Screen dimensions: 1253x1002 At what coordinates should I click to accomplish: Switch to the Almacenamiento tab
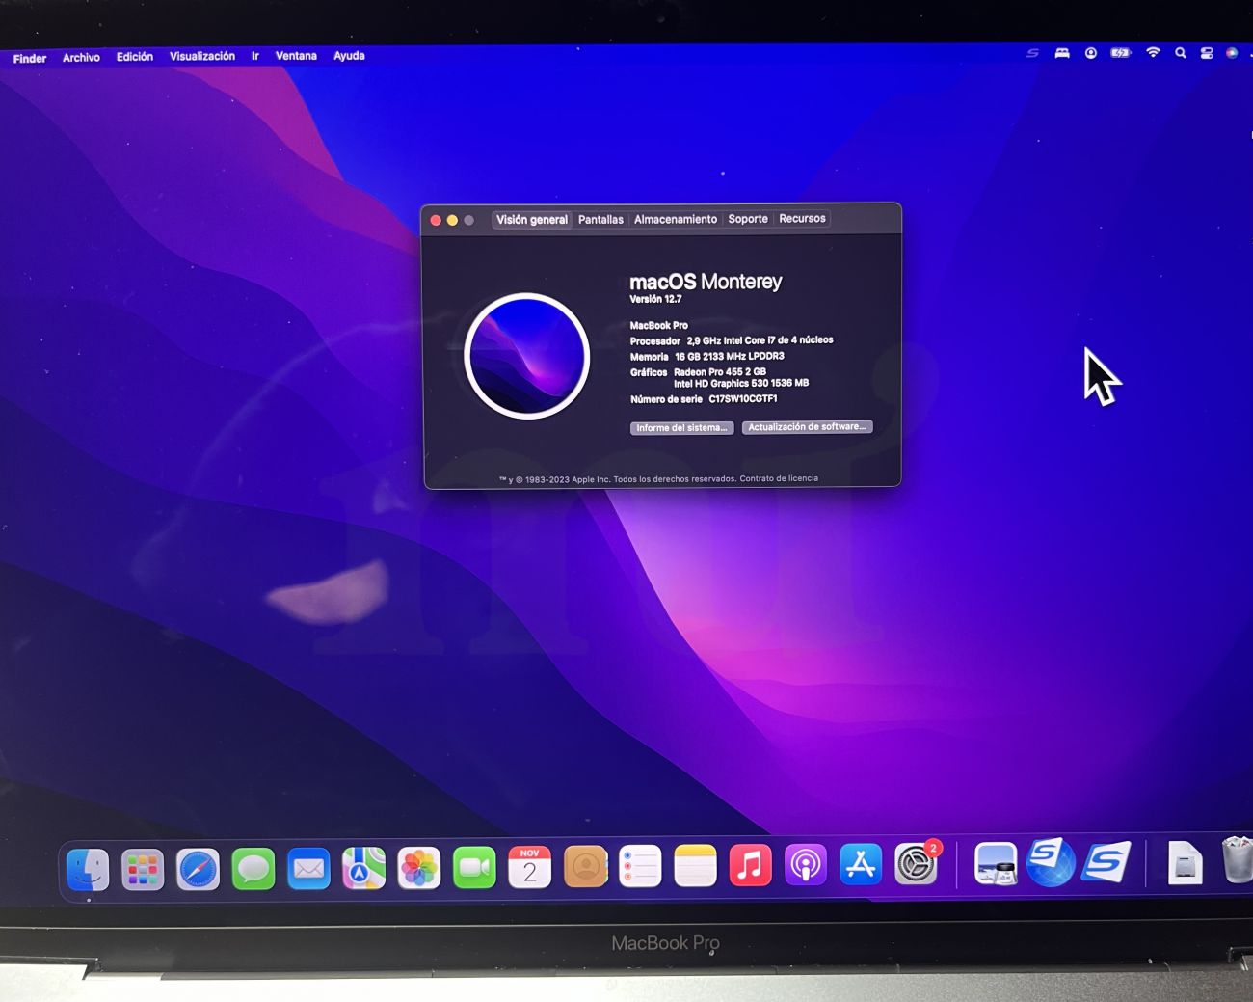pos(676,220)
